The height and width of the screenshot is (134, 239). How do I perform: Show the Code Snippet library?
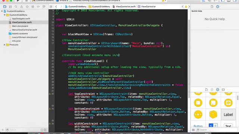click(x=212, y=90)
